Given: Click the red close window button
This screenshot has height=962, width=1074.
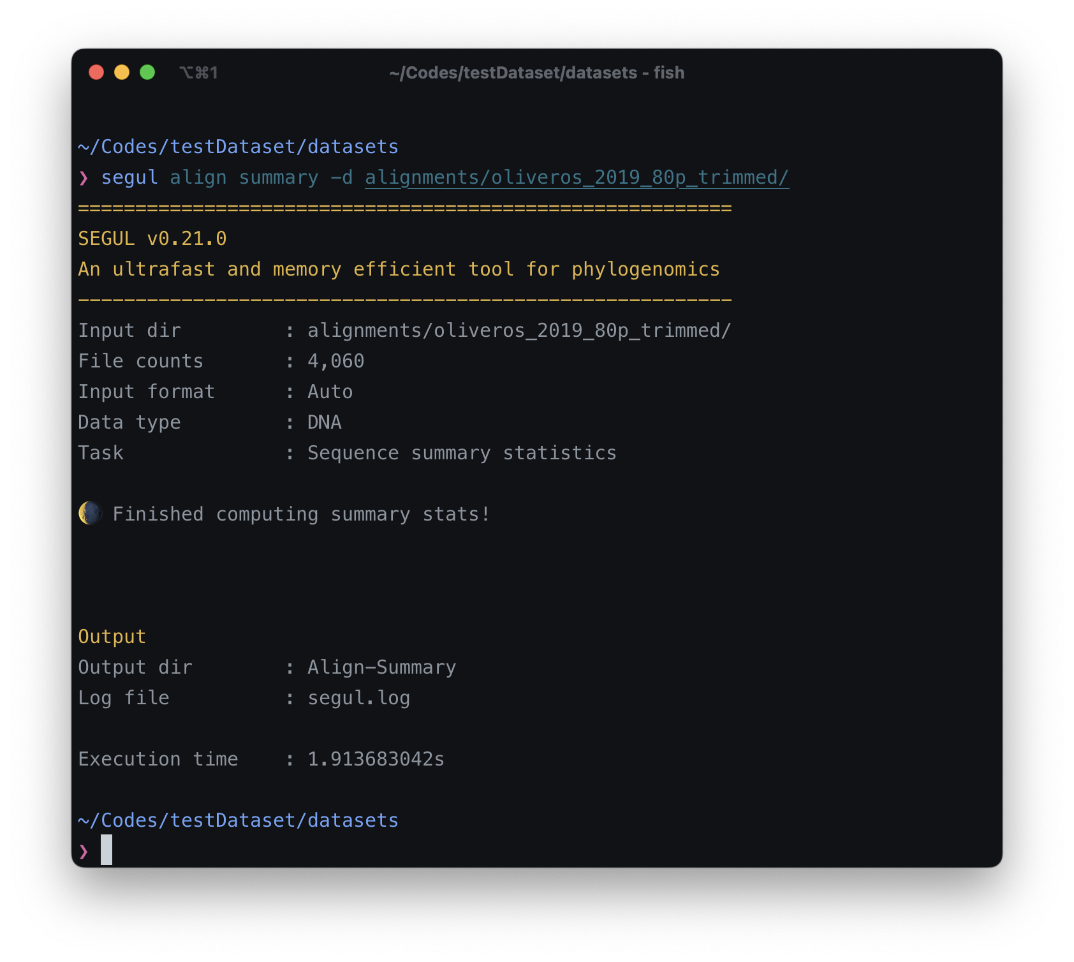Looking at the screenshot, I should (x=96, y=73).
